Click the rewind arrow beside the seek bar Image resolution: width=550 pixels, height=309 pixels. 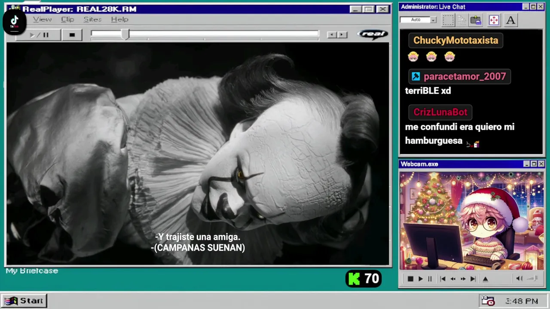coord(332,35)
